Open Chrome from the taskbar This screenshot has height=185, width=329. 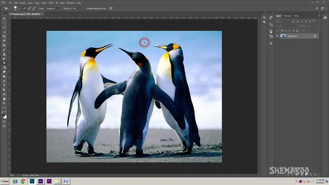[23, 181]
